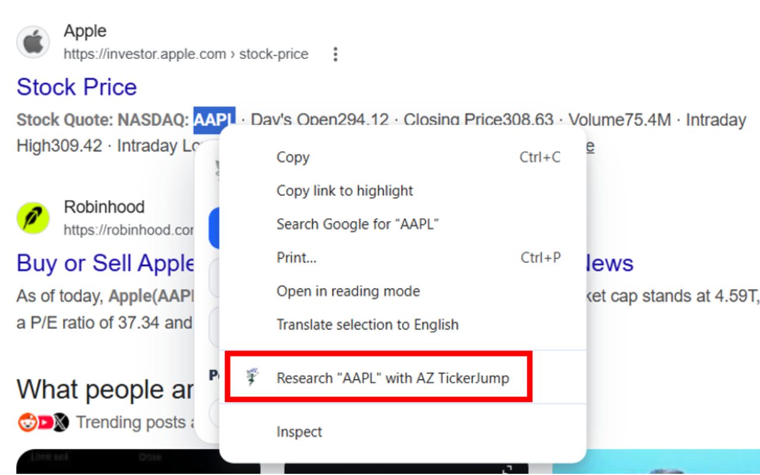The width and height of the screenshot is (760, 475).
Task: Click the Apple logo favicon
Action: [33, 42]
